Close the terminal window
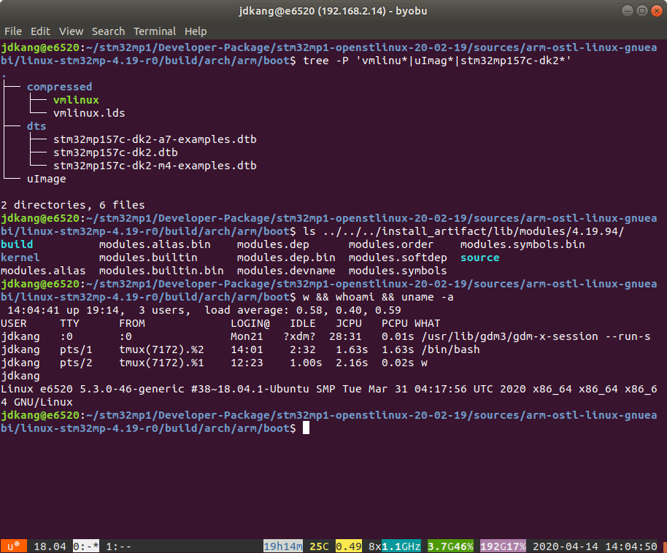This screenshot has height=553, width=667. tap(657, 11)
